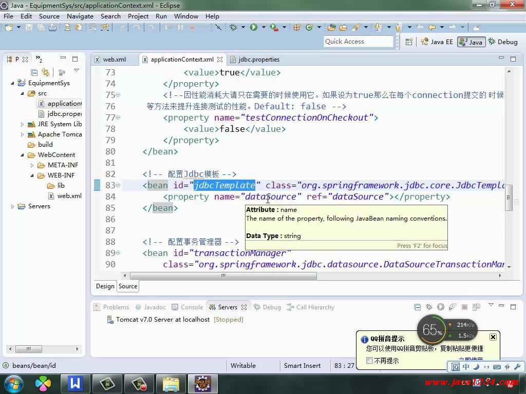Select web.xml in Package Explorer tree
Viewport: 526px width, 394px height.
click(69, 196)
